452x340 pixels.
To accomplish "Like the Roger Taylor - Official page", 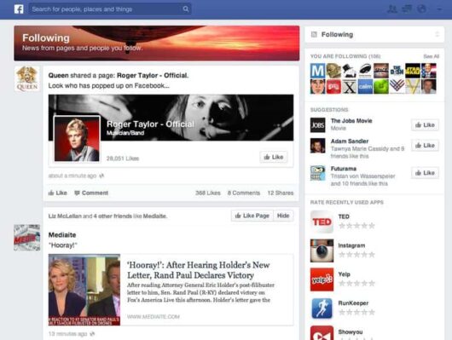I will pos(274,157).
